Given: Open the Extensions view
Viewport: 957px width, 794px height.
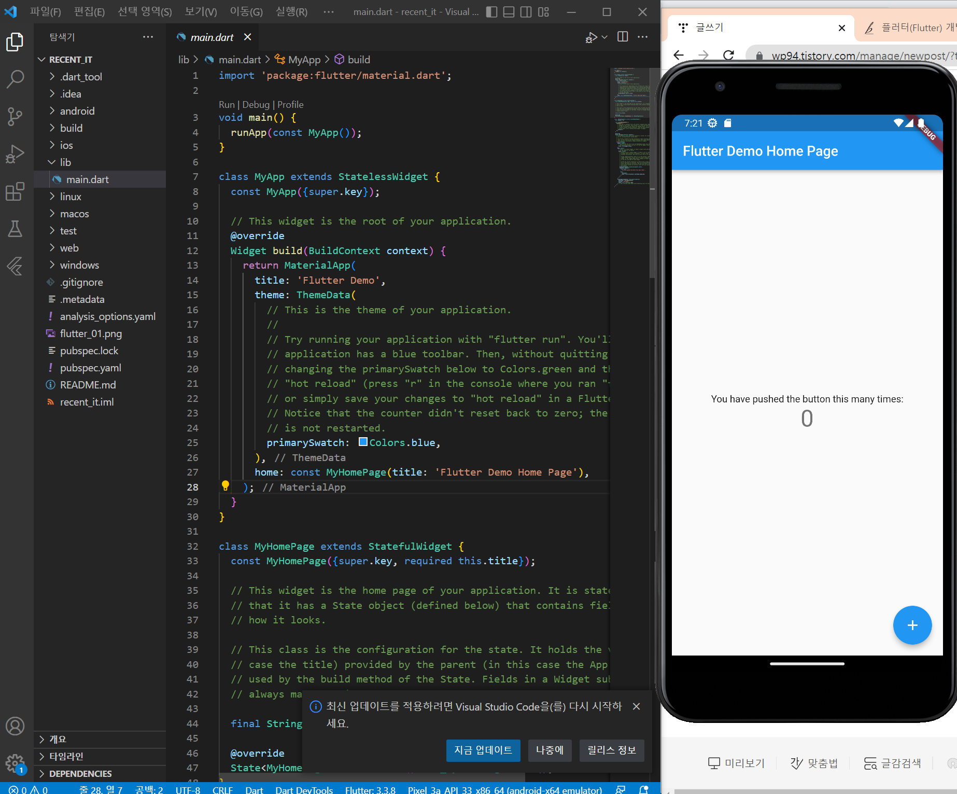Looking at the screenshot, I should click(15, 191).
